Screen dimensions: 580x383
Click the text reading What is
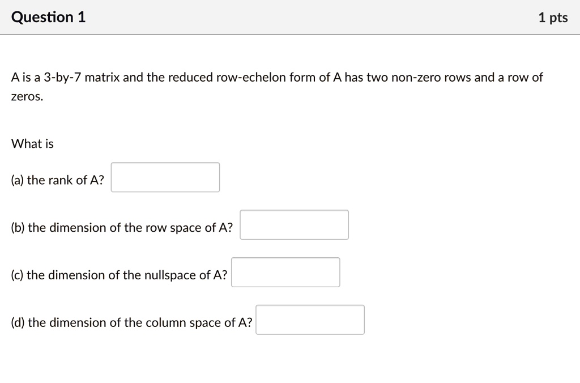pyautogui.click(x=32, y=143)
